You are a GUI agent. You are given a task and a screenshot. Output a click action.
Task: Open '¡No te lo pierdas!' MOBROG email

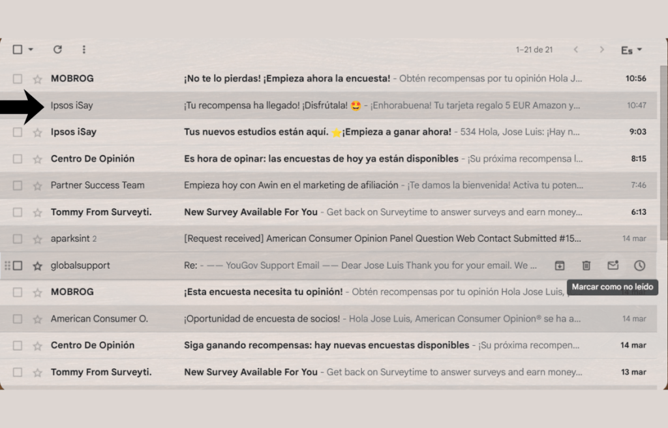[329, 78]
